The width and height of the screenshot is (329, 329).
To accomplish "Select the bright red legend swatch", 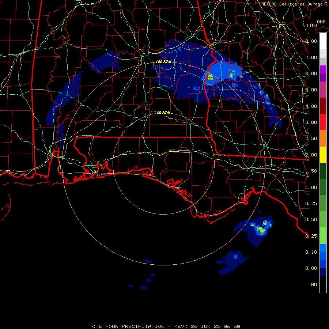I will point(323,122).
